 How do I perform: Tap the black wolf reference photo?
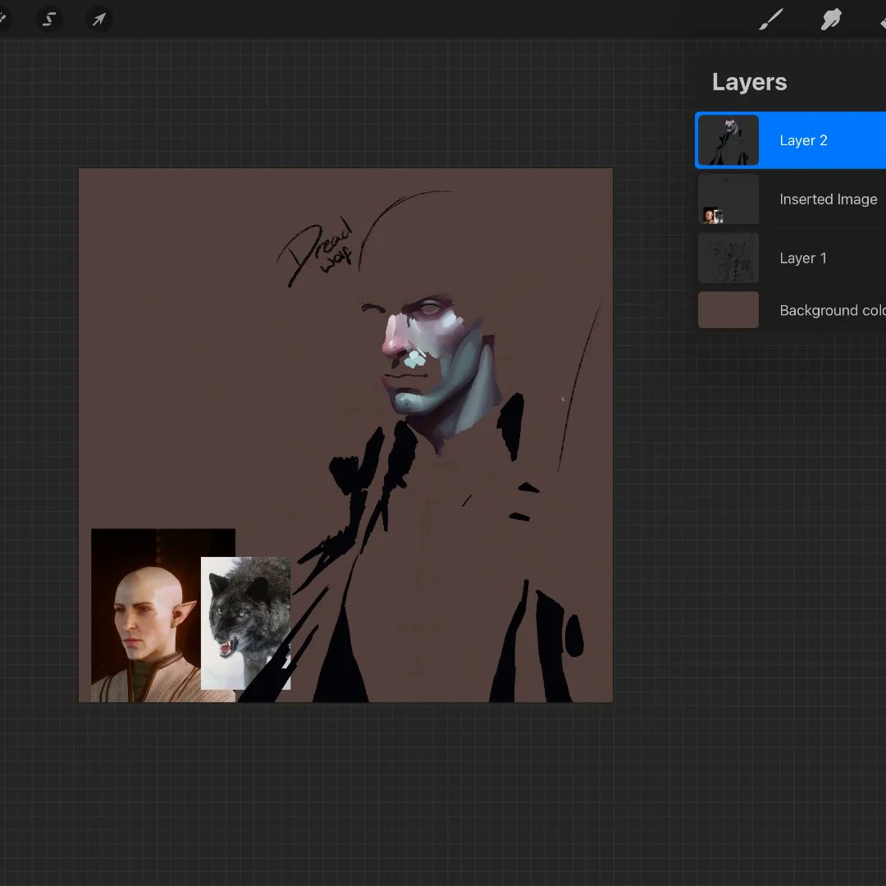[x=246, y=623]
